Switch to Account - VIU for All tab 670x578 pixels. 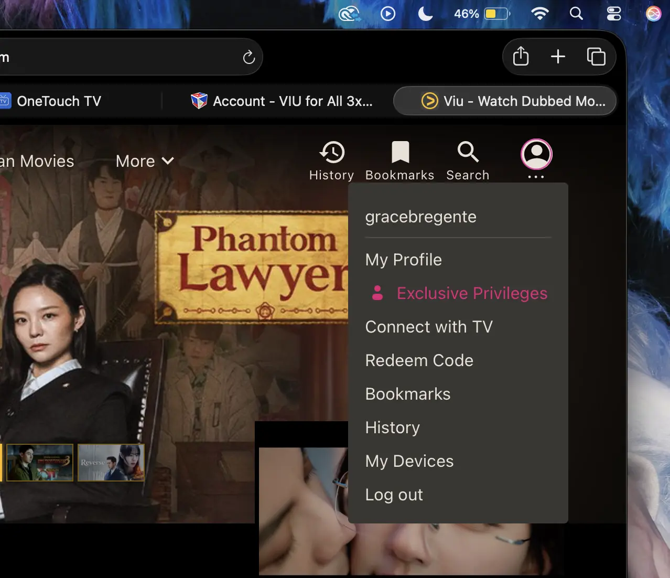[282, 101]
